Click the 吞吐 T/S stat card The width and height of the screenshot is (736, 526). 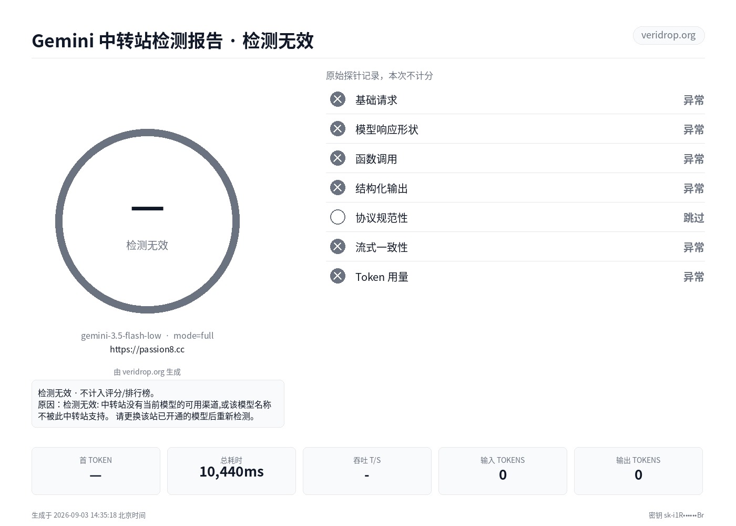(367, 471)
